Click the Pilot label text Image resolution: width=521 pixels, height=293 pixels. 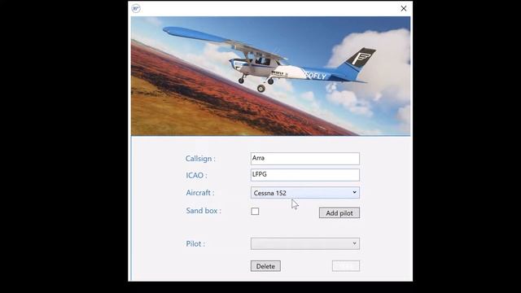195,244
